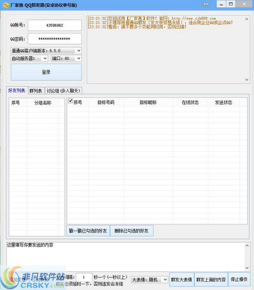Toggle the select-all checkbox beside 序号
The height and width of the screenshot is (290, 254).
pos(70,101)
